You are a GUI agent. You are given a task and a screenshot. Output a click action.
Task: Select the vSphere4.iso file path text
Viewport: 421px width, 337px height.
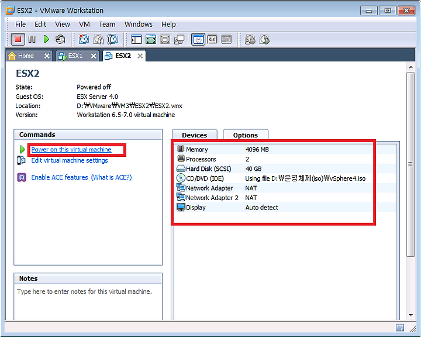coord(305,178)
